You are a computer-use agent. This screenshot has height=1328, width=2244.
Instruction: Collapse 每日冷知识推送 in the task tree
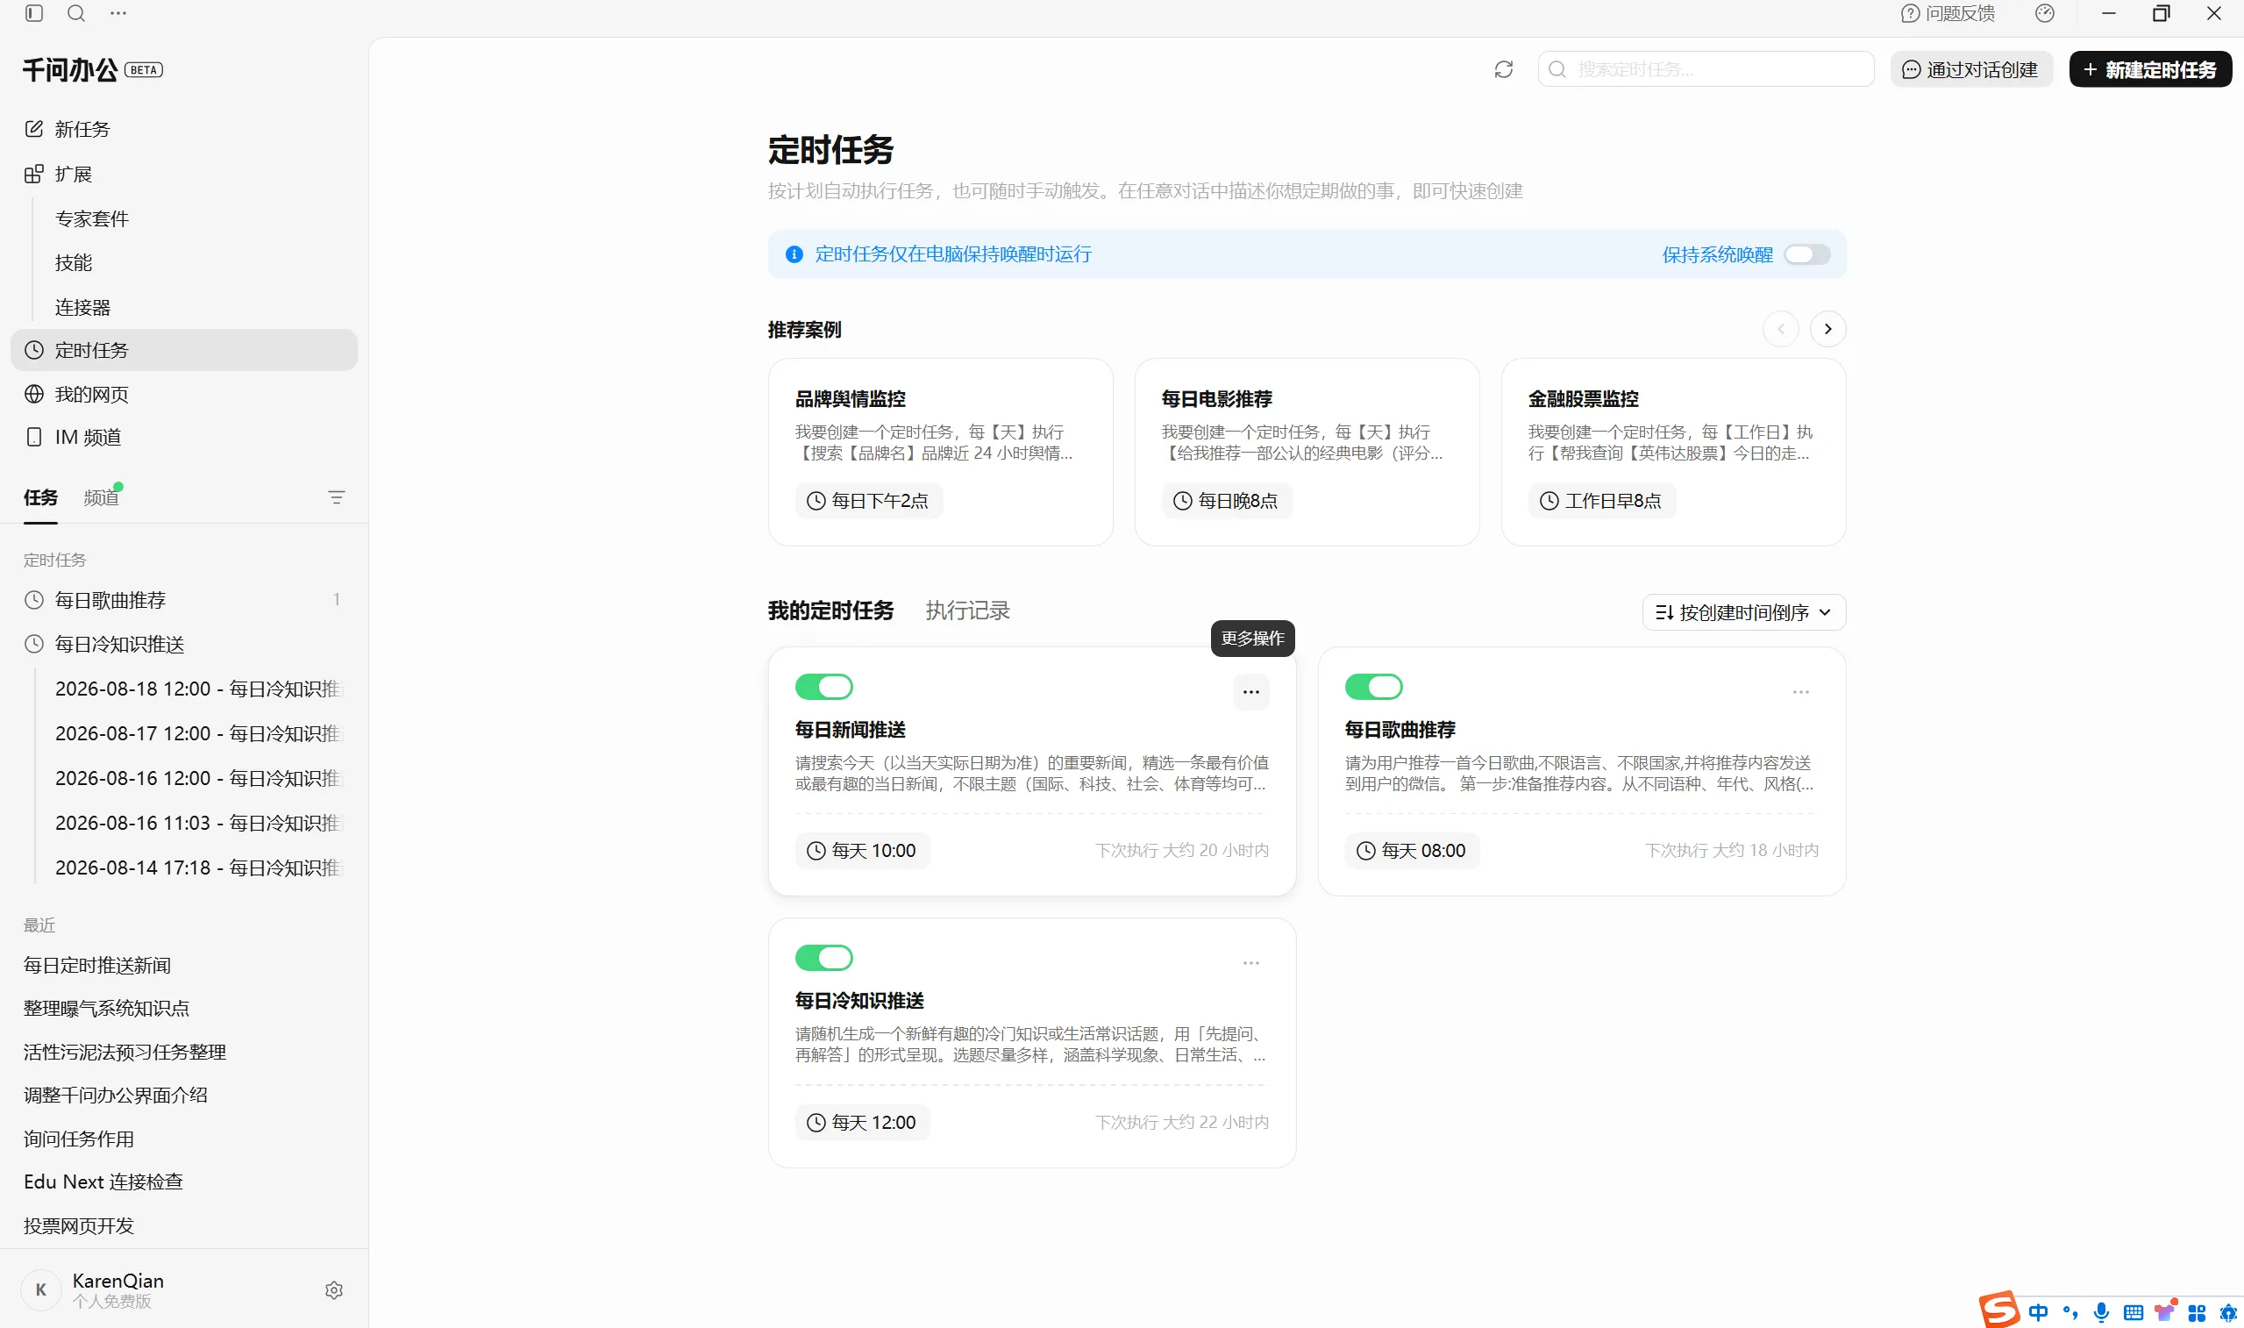pyautogui.click(x=184, y=645)
